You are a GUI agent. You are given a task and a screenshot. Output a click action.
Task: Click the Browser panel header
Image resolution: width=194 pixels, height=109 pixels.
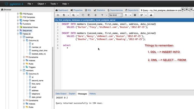pyautogui.click(x=6, y=9)
